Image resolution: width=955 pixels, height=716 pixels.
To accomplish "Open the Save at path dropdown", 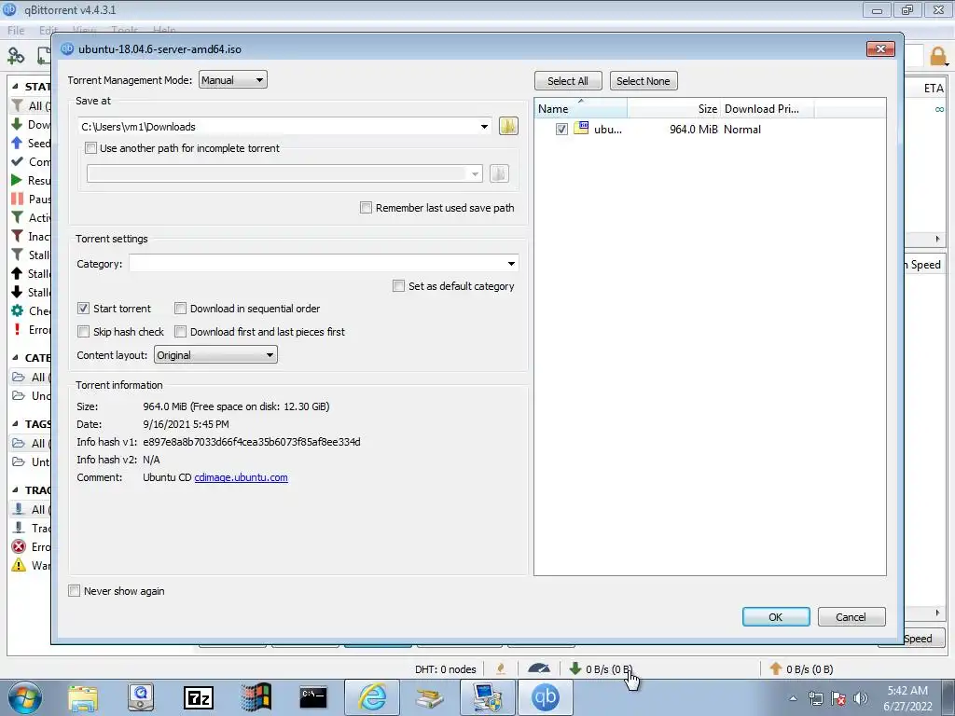I will [x=484, y=127].
